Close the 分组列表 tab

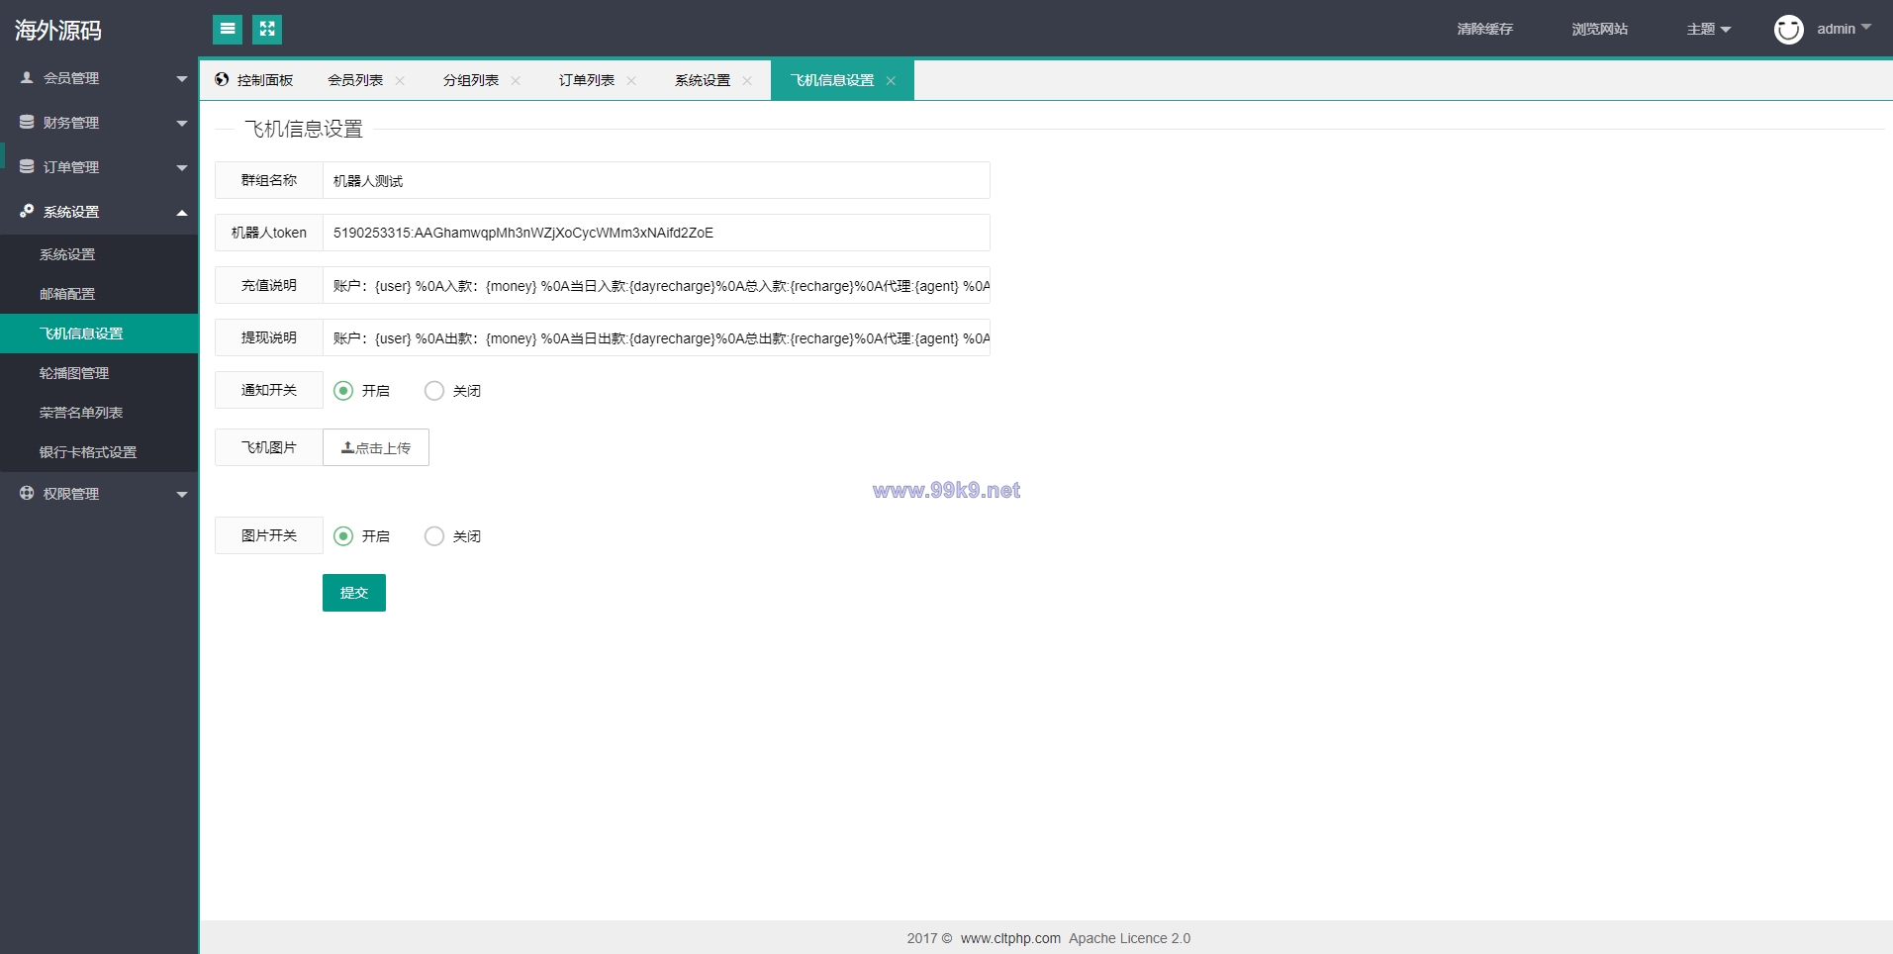tap(516, 81)
